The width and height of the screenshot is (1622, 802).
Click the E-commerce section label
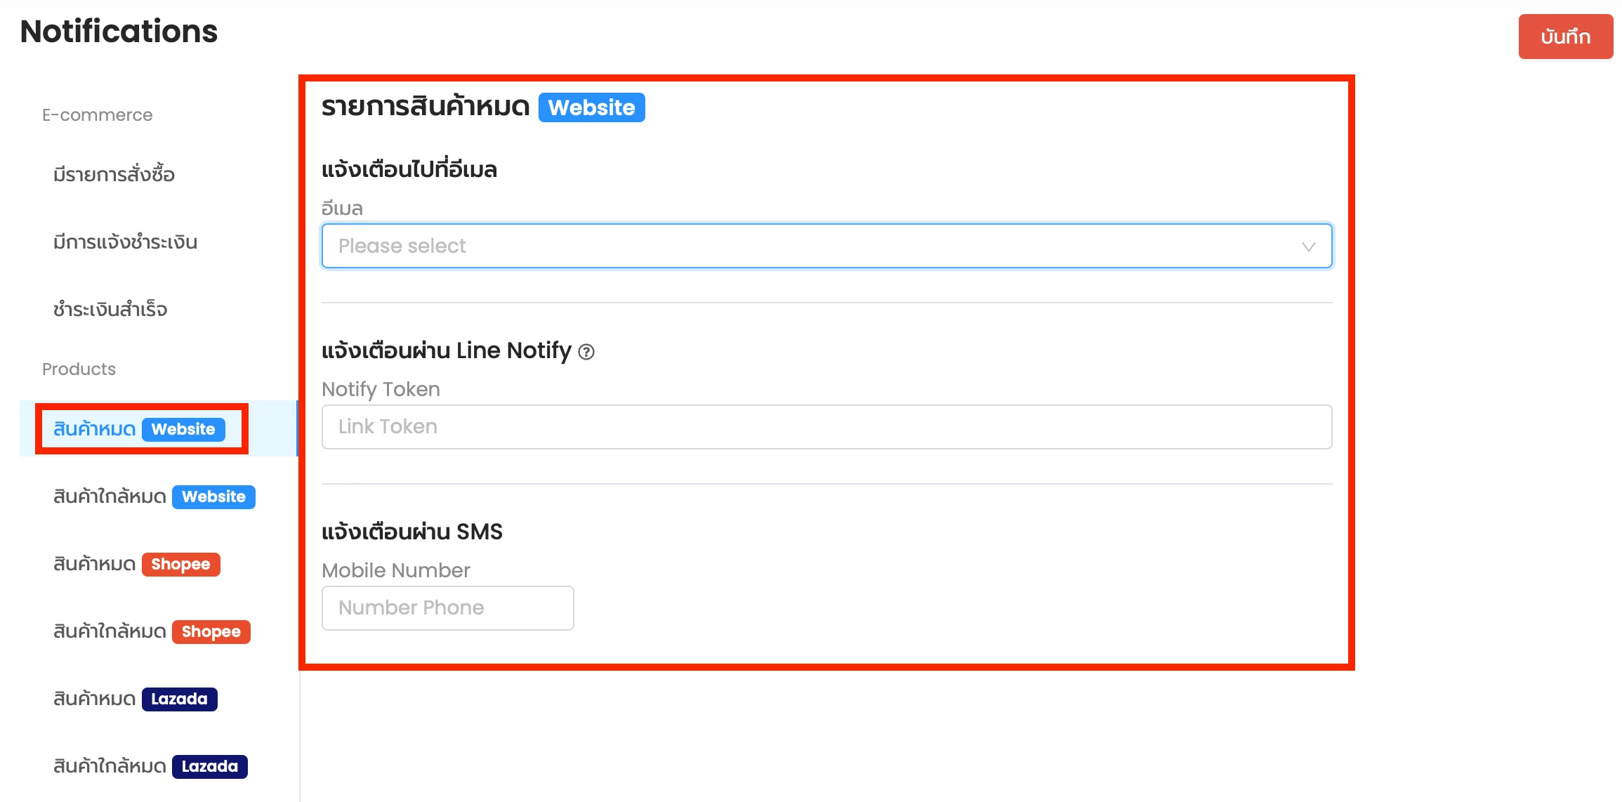click(97, 115)
